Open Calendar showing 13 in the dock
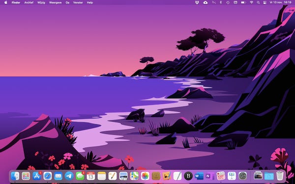Image resolution: width=295 pixels, height=184 pixels. (91, 176)
